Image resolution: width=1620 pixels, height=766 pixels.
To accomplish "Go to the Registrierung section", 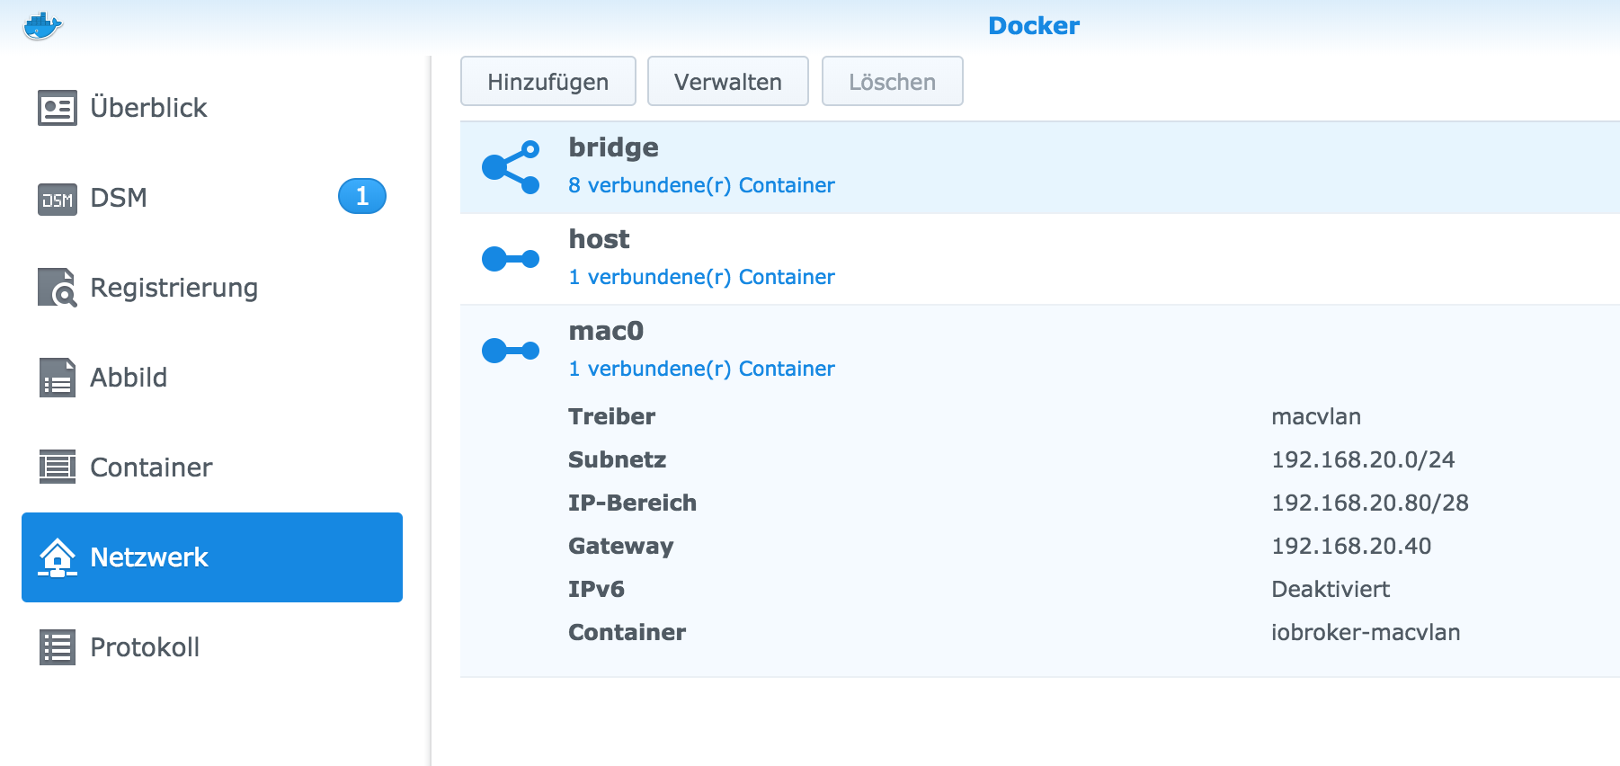I will [212, 288].
